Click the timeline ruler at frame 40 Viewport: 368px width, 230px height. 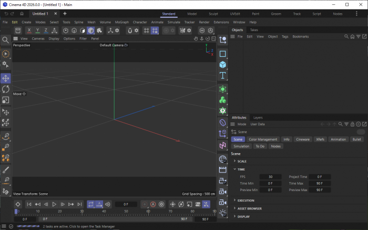[104, 212]
